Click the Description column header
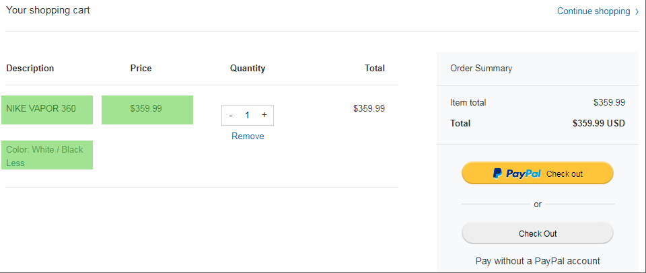 pyautogui.click(x=30, y=68)
